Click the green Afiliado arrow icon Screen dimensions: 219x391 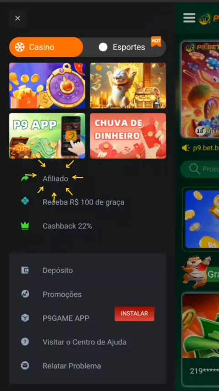(25, 178)
